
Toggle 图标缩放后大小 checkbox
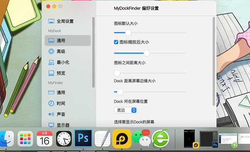[x=116, y=42]
